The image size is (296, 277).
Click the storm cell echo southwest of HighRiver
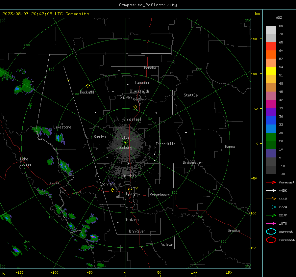point(94,237)
